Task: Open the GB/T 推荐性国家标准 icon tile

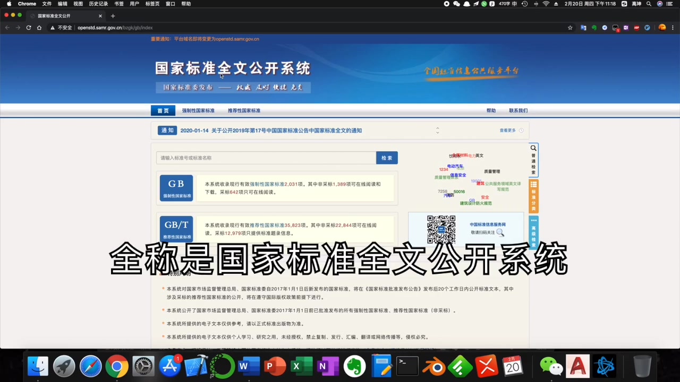Action: click(x=176, y=229)
